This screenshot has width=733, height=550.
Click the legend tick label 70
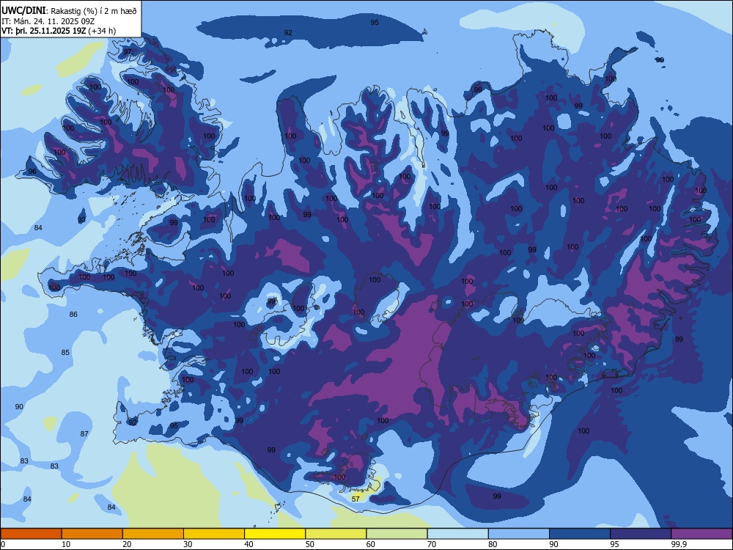tap(432, 544)
